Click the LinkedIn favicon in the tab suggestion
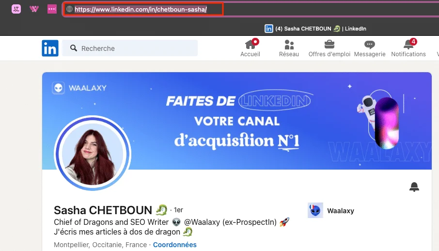This screenshot has width=439, height=251. (x=269, y=29)
